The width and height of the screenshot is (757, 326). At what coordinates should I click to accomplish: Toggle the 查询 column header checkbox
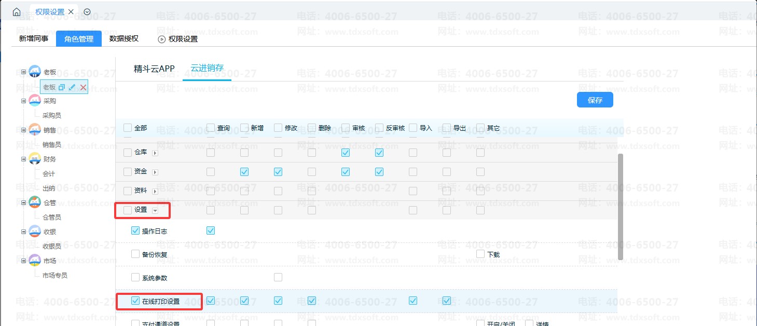(211, 128)
